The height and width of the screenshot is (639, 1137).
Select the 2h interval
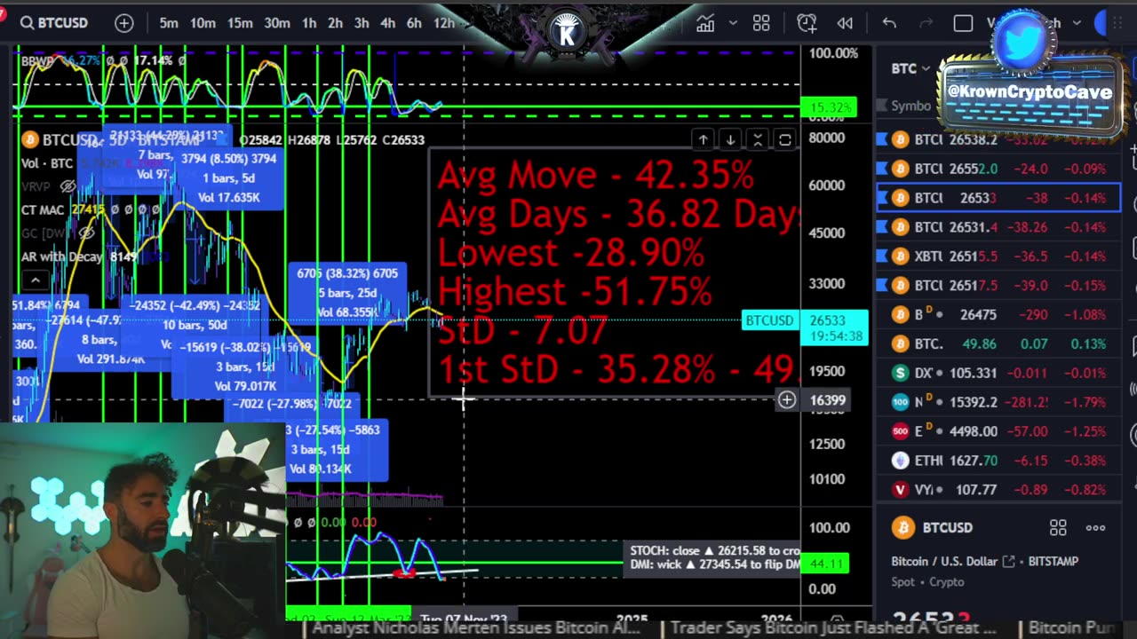(x=335, y=23)
